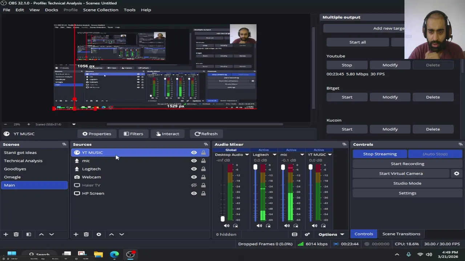Open the Tools menu
The height and width of the screenshot is (261, 465).
coord(130,10)
